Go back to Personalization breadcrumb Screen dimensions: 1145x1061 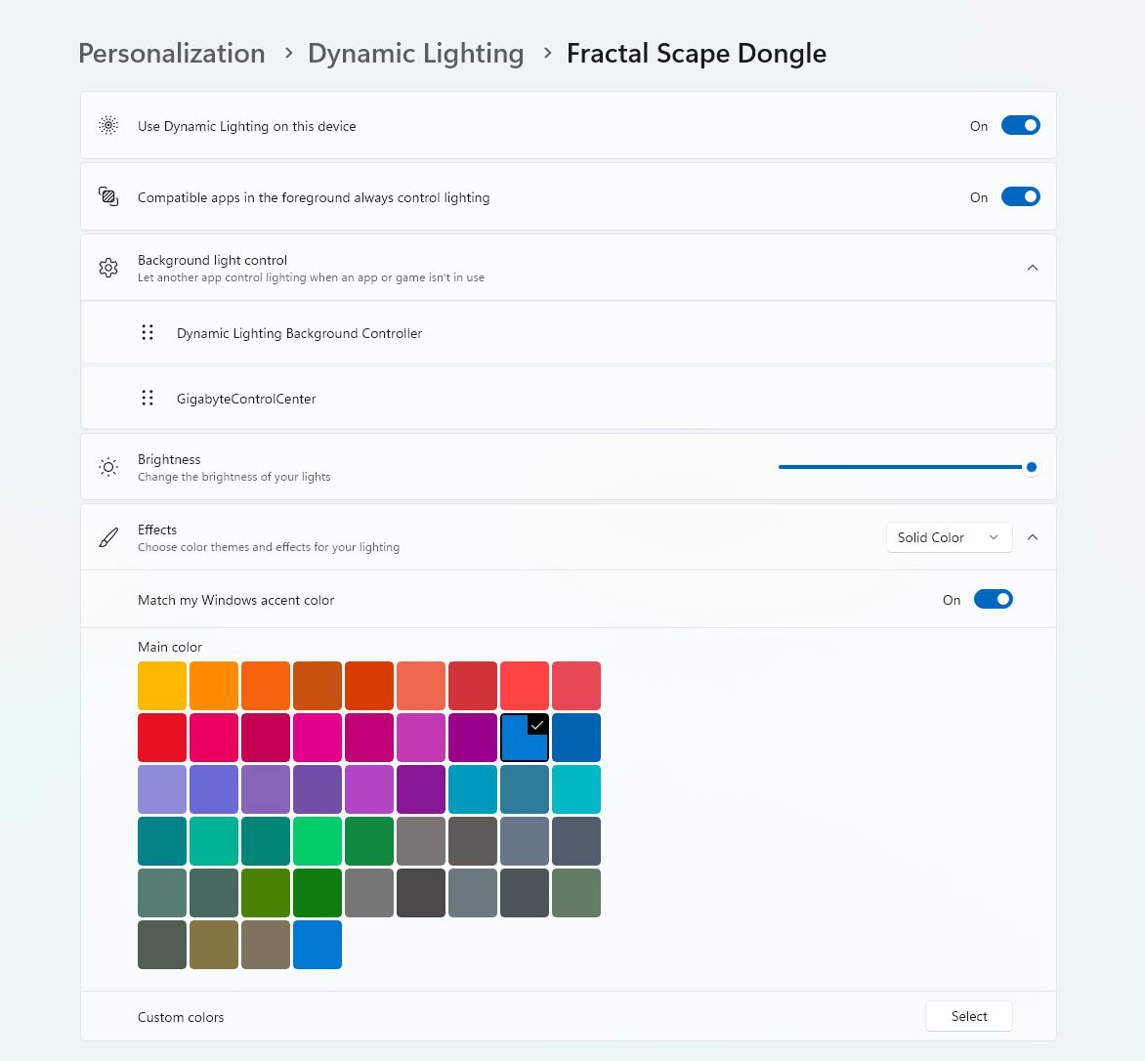(172, 54)
